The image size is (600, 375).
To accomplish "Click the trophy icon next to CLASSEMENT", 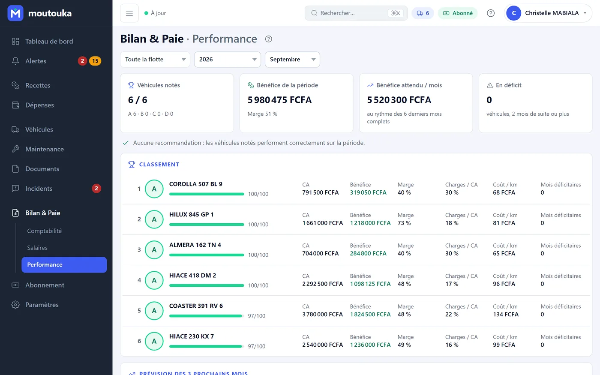I will click(x=132, y=165).
